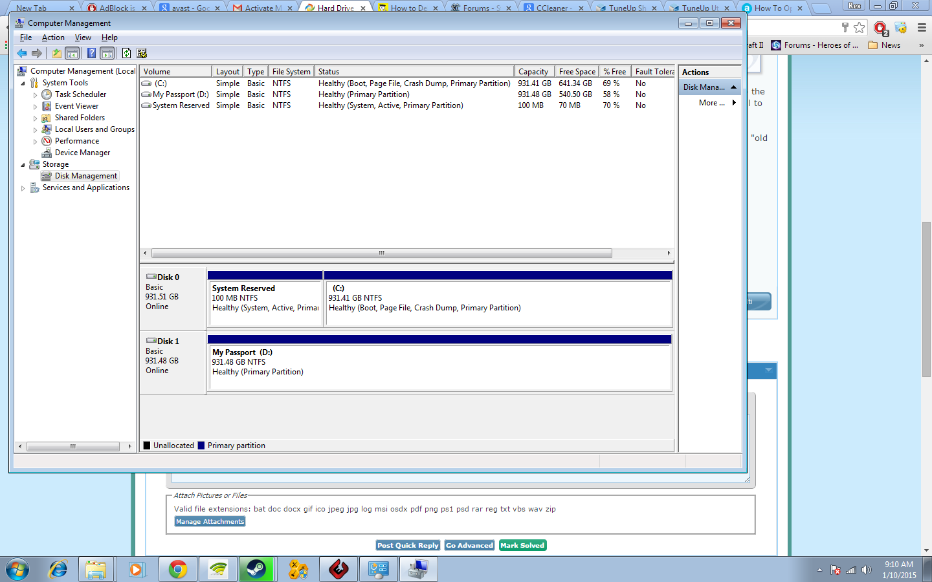Click the Refresh toolbar icon
932x582 pixels.
click(127, 53)
